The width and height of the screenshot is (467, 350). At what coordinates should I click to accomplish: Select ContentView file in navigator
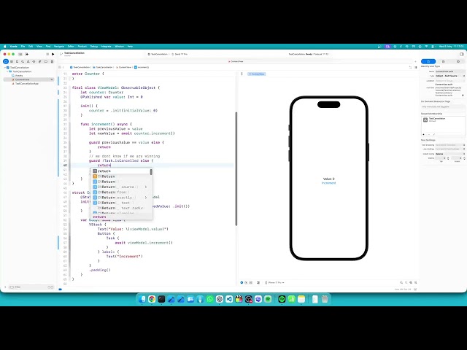28,79
